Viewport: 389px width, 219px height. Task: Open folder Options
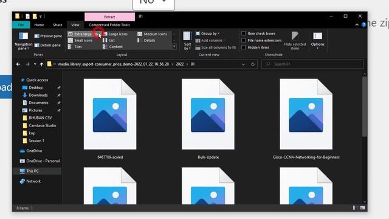317,41
